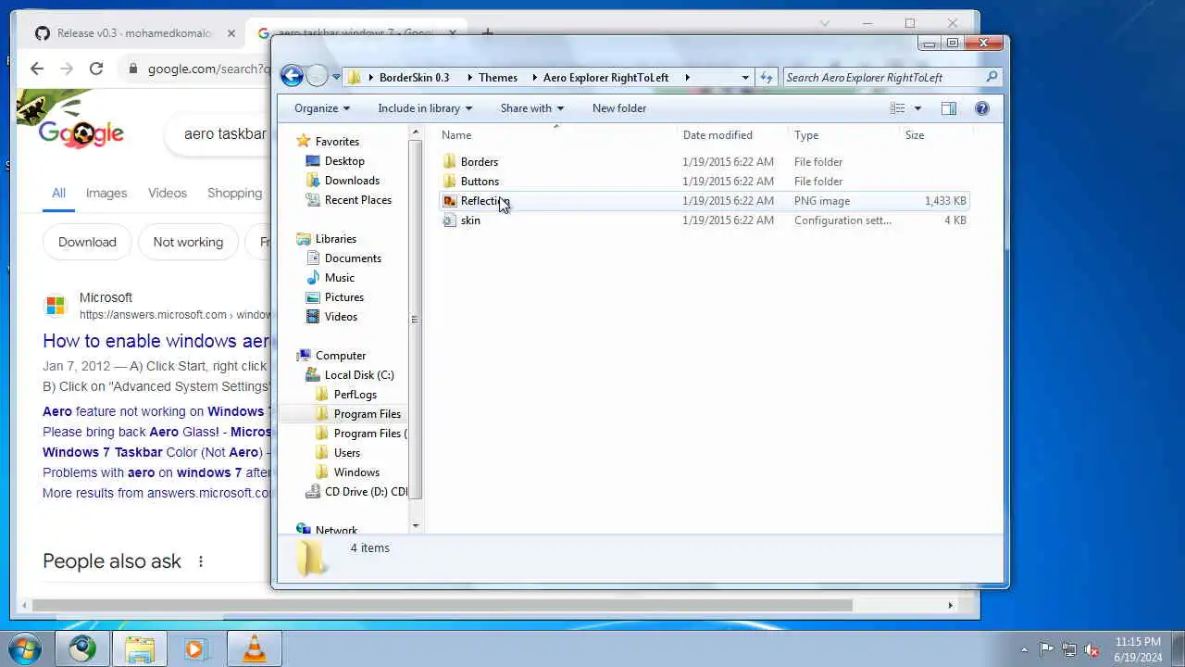Switch to the Shopping search tab
Image resolution: width=1185 pixels, height=667 pixels.
pyautogui.click(x=234, y=193)
